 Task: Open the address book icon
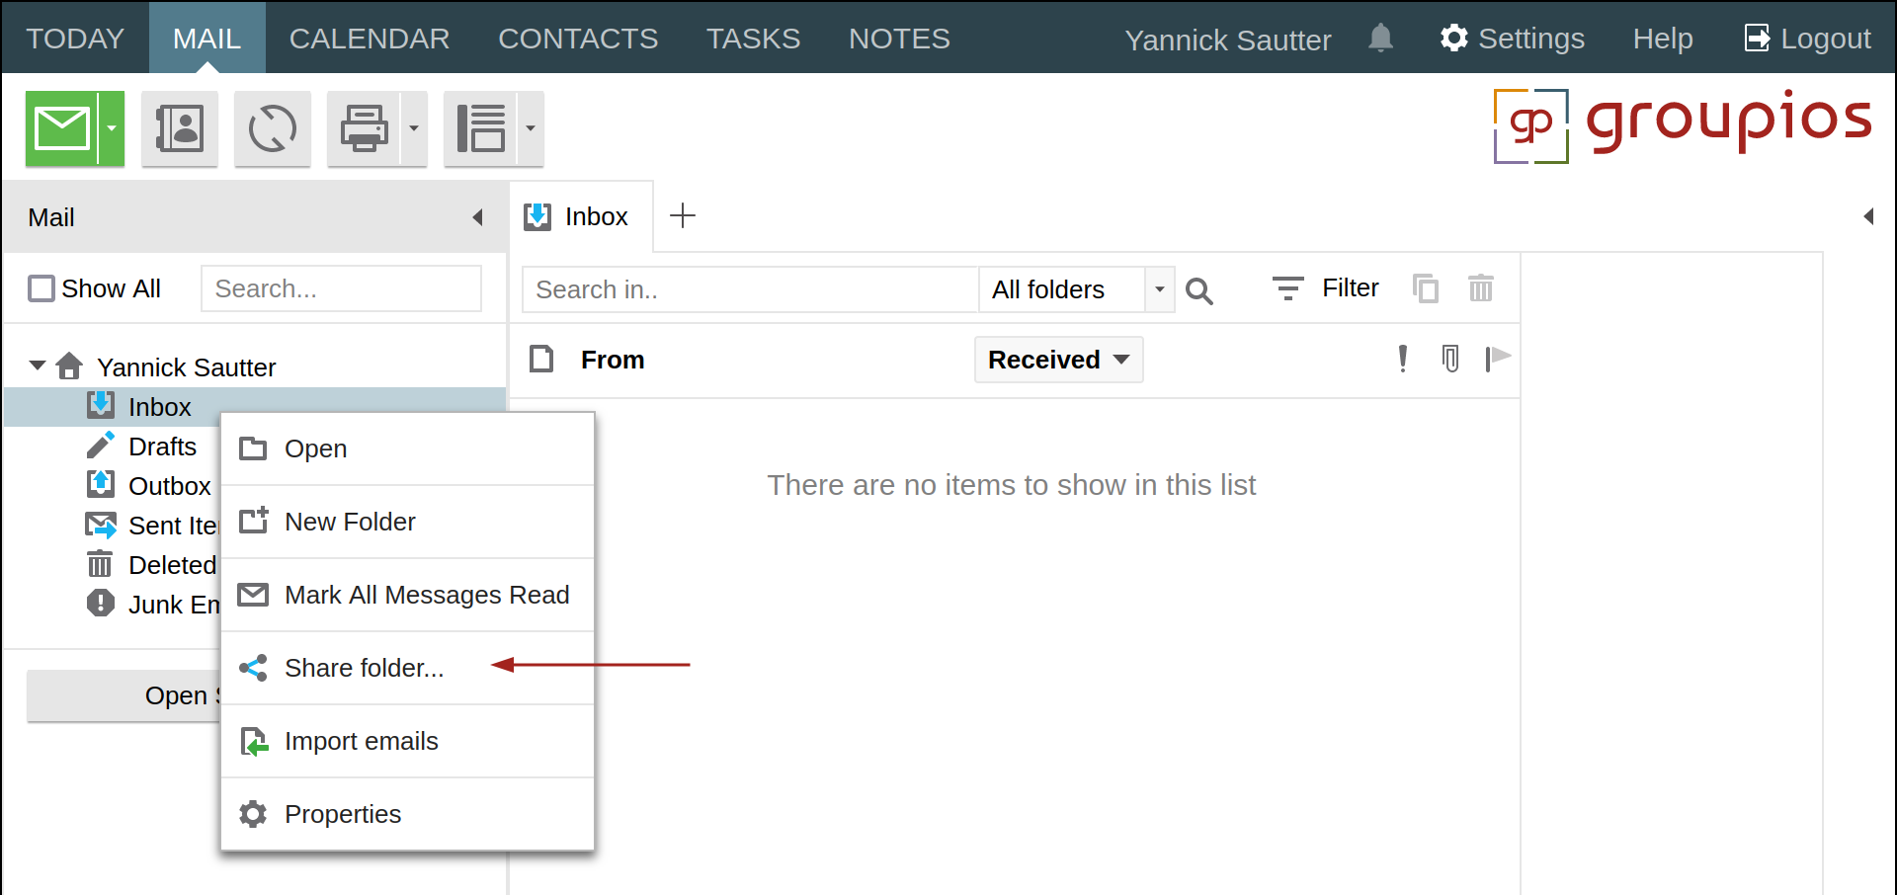[x=179, y=128]
